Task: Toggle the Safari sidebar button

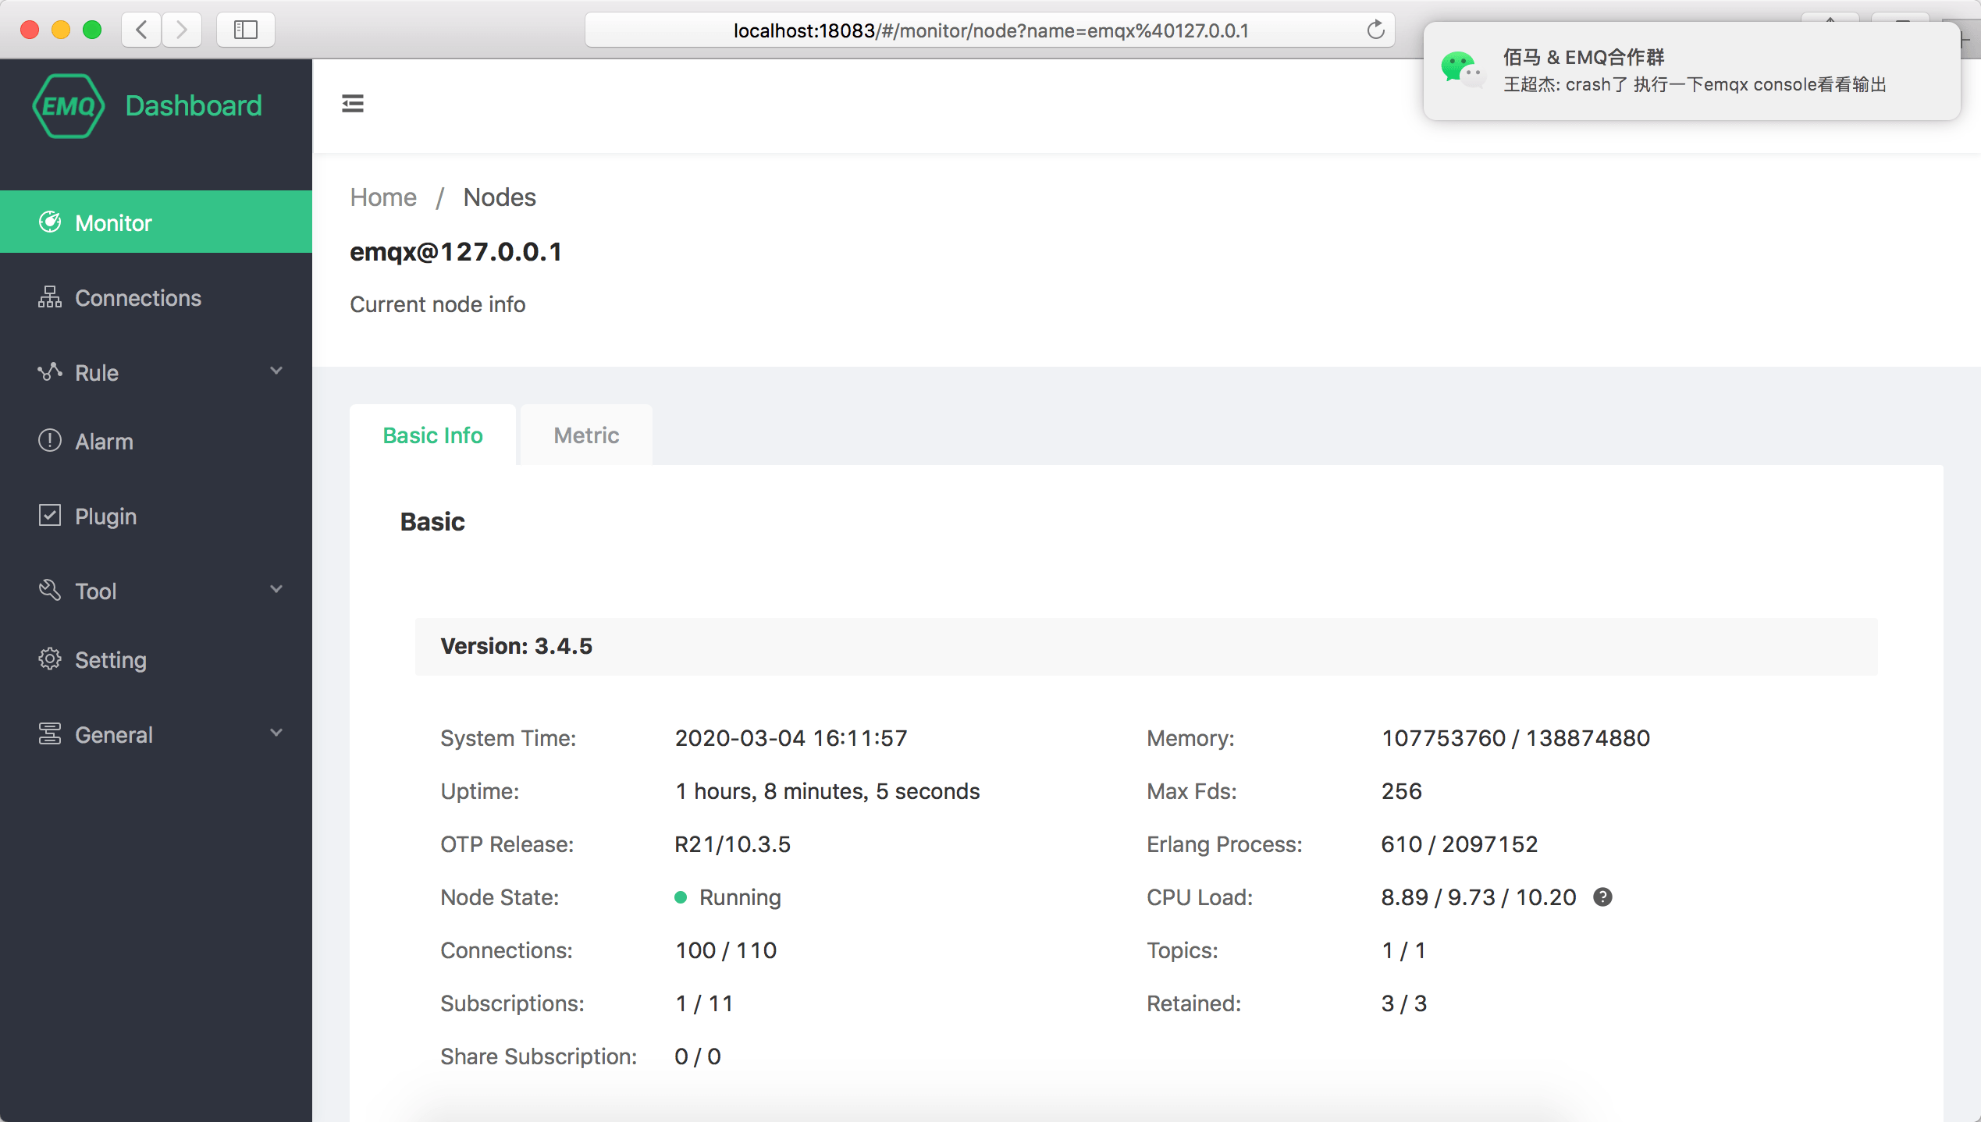Action: coord(246,30)
